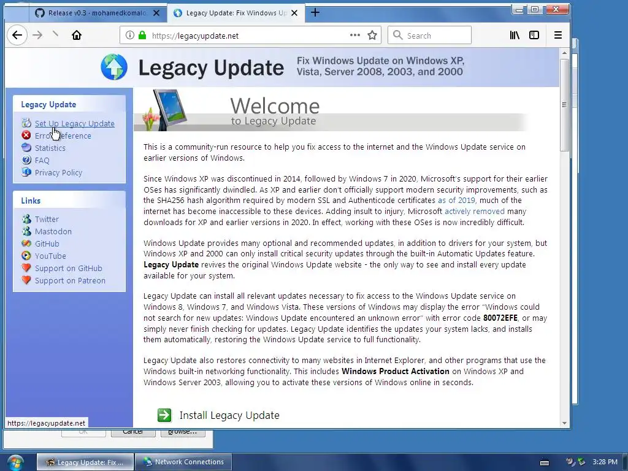The width and height of the screenshot is (628, 471).
Task: Click the Statistics pie chart icon
Action: [26, 147]
